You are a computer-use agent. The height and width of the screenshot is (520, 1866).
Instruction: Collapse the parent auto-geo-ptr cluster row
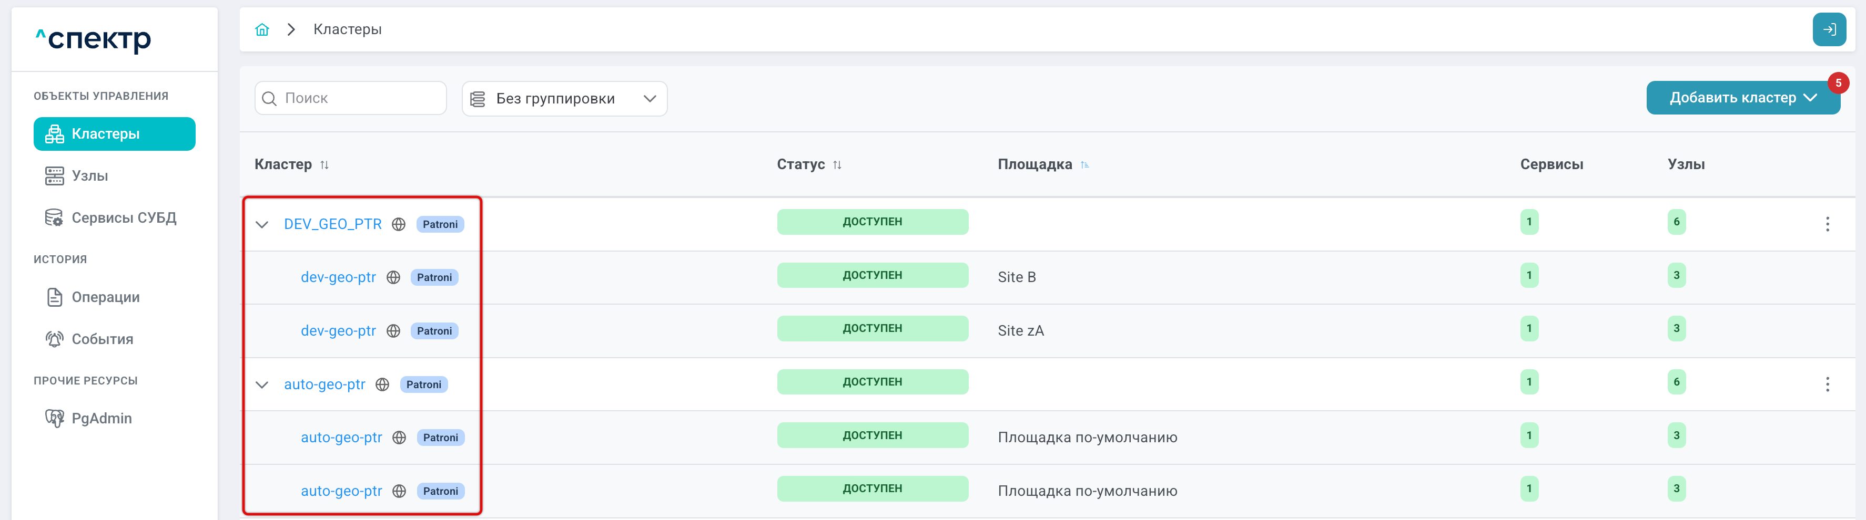point(262,385)
